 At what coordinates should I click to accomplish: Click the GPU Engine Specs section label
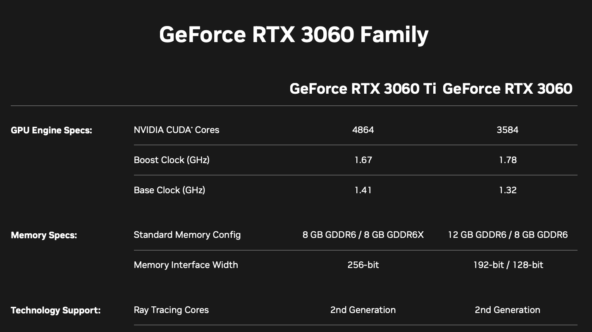pyautogui.click(x=51, y=130)
